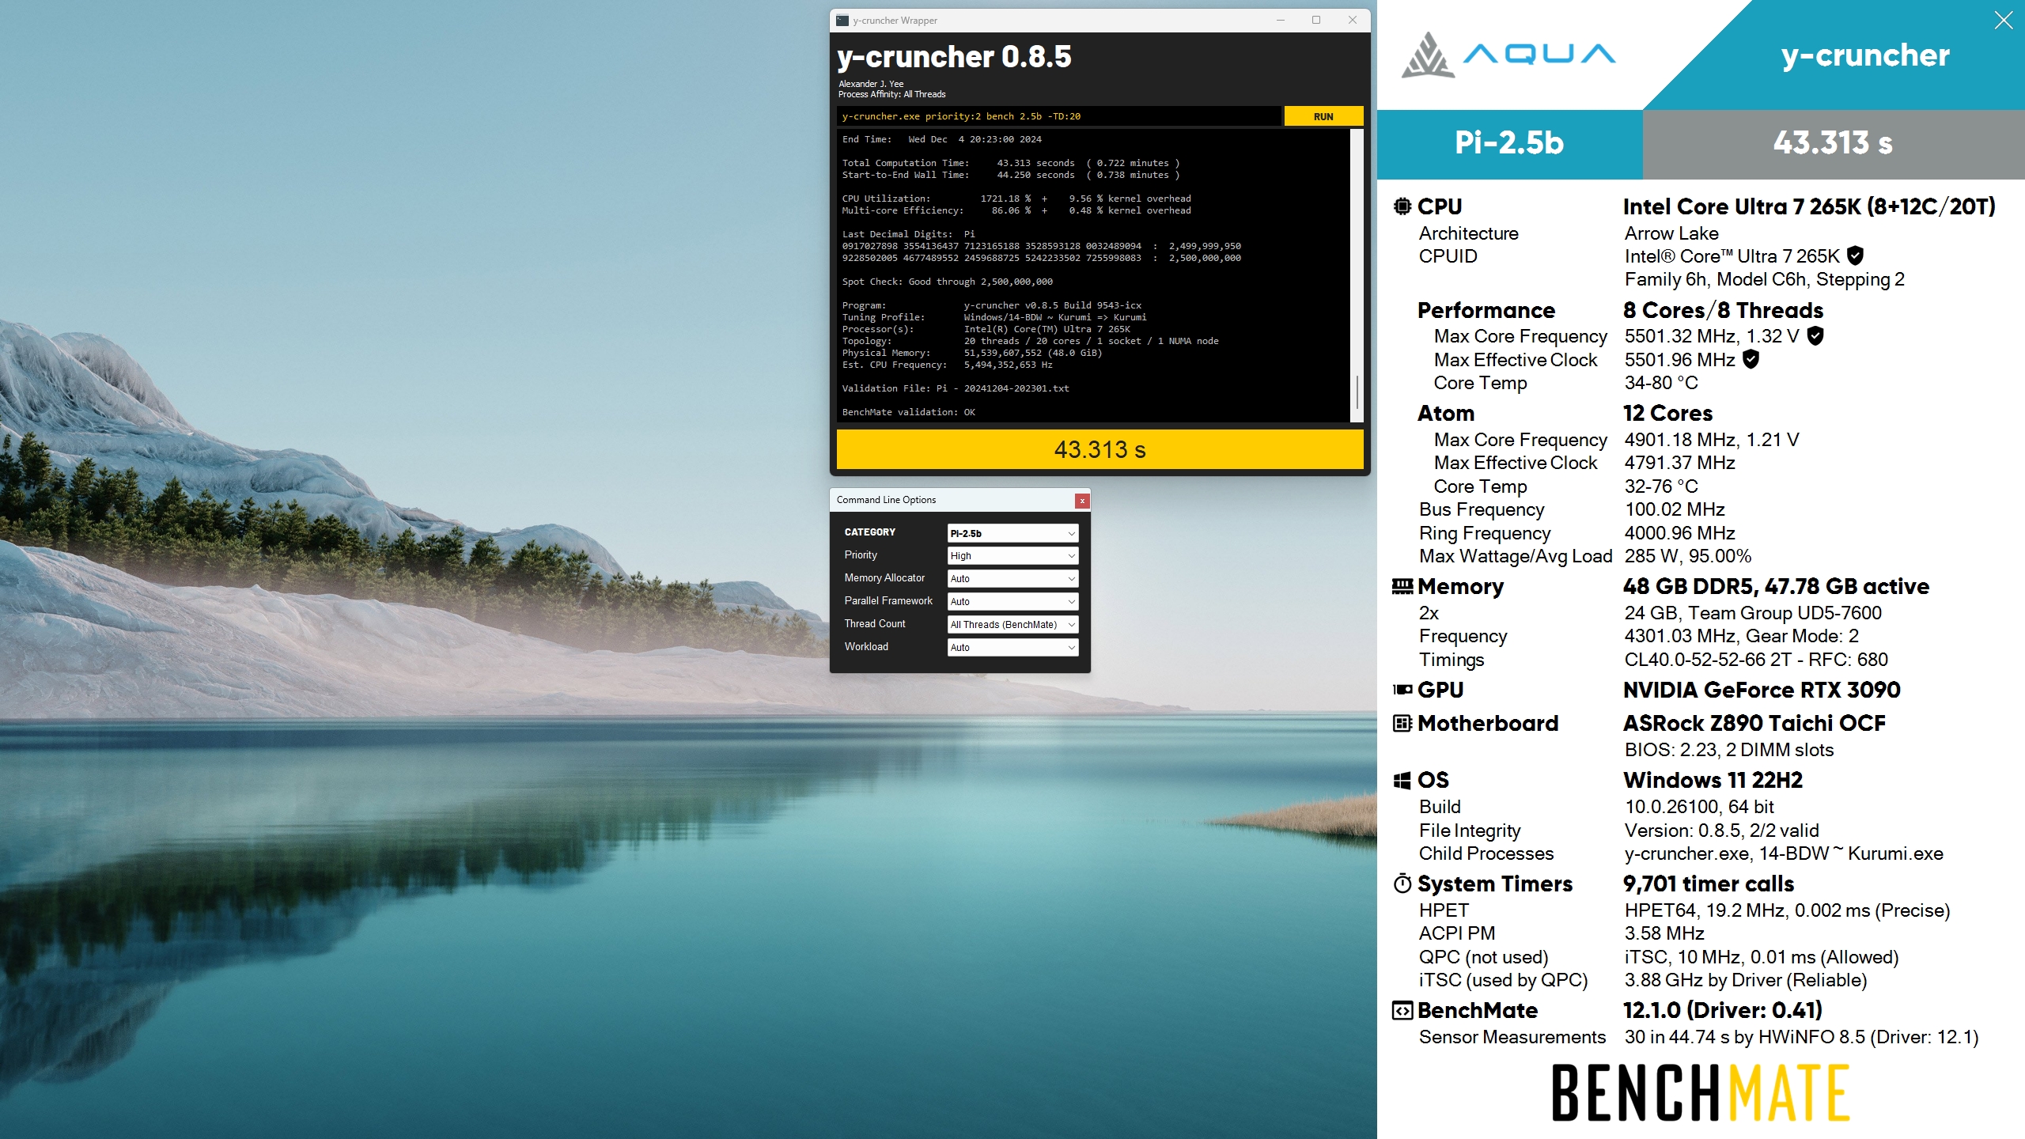The image size is (2025, 1139).
Task: Click the yellow RUN button
Action: 1323,116
